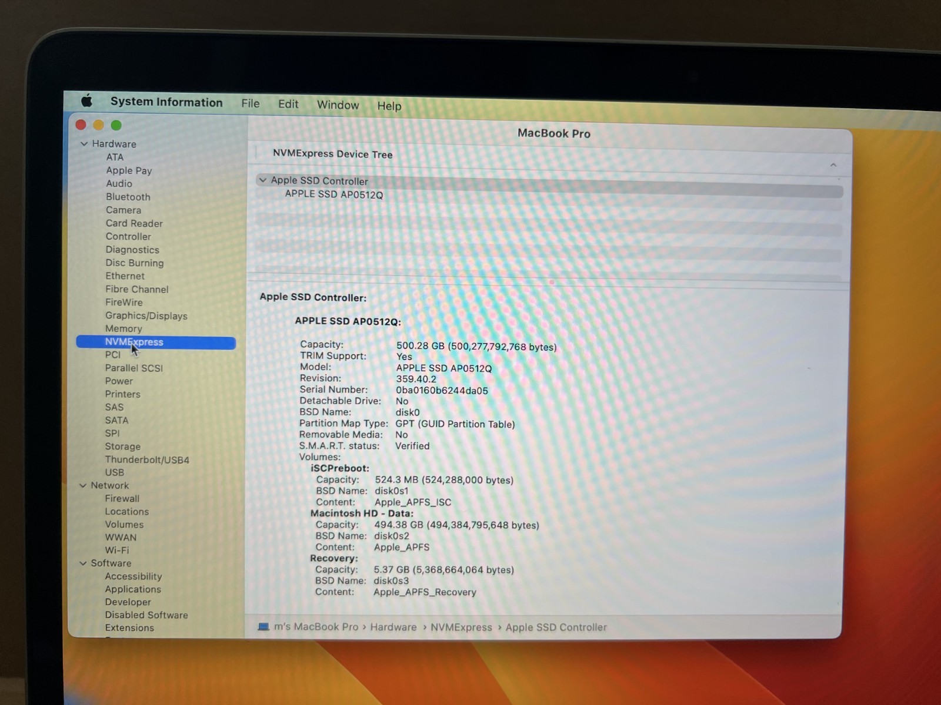
Task: Click the Apple_APFS_Recovery content value
Action: (x=425, y=592)
